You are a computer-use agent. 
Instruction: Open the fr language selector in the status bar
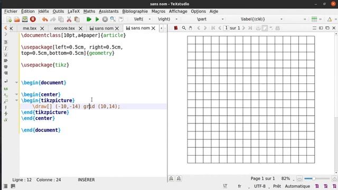click(239, 186)
